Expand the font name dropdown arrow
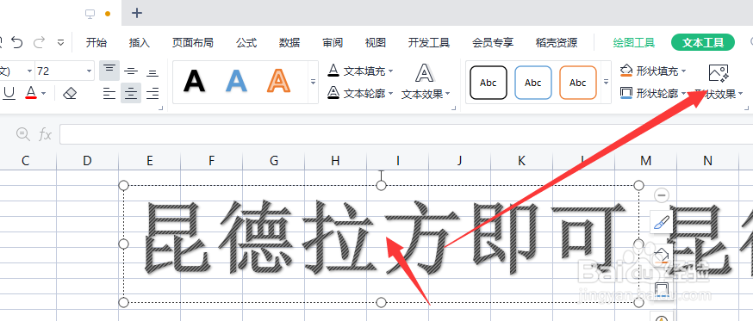Screen dimensions: 753x321 [29, 71]
